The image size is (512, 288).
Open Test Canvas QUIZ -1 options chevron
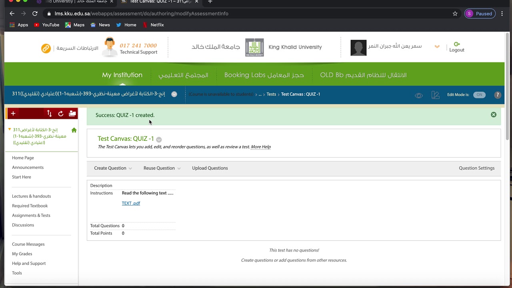coord(159,140)
